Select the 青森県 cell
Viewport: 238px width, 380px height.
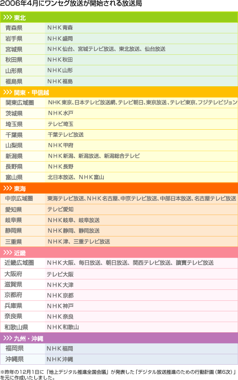click(x=22, y=28)
